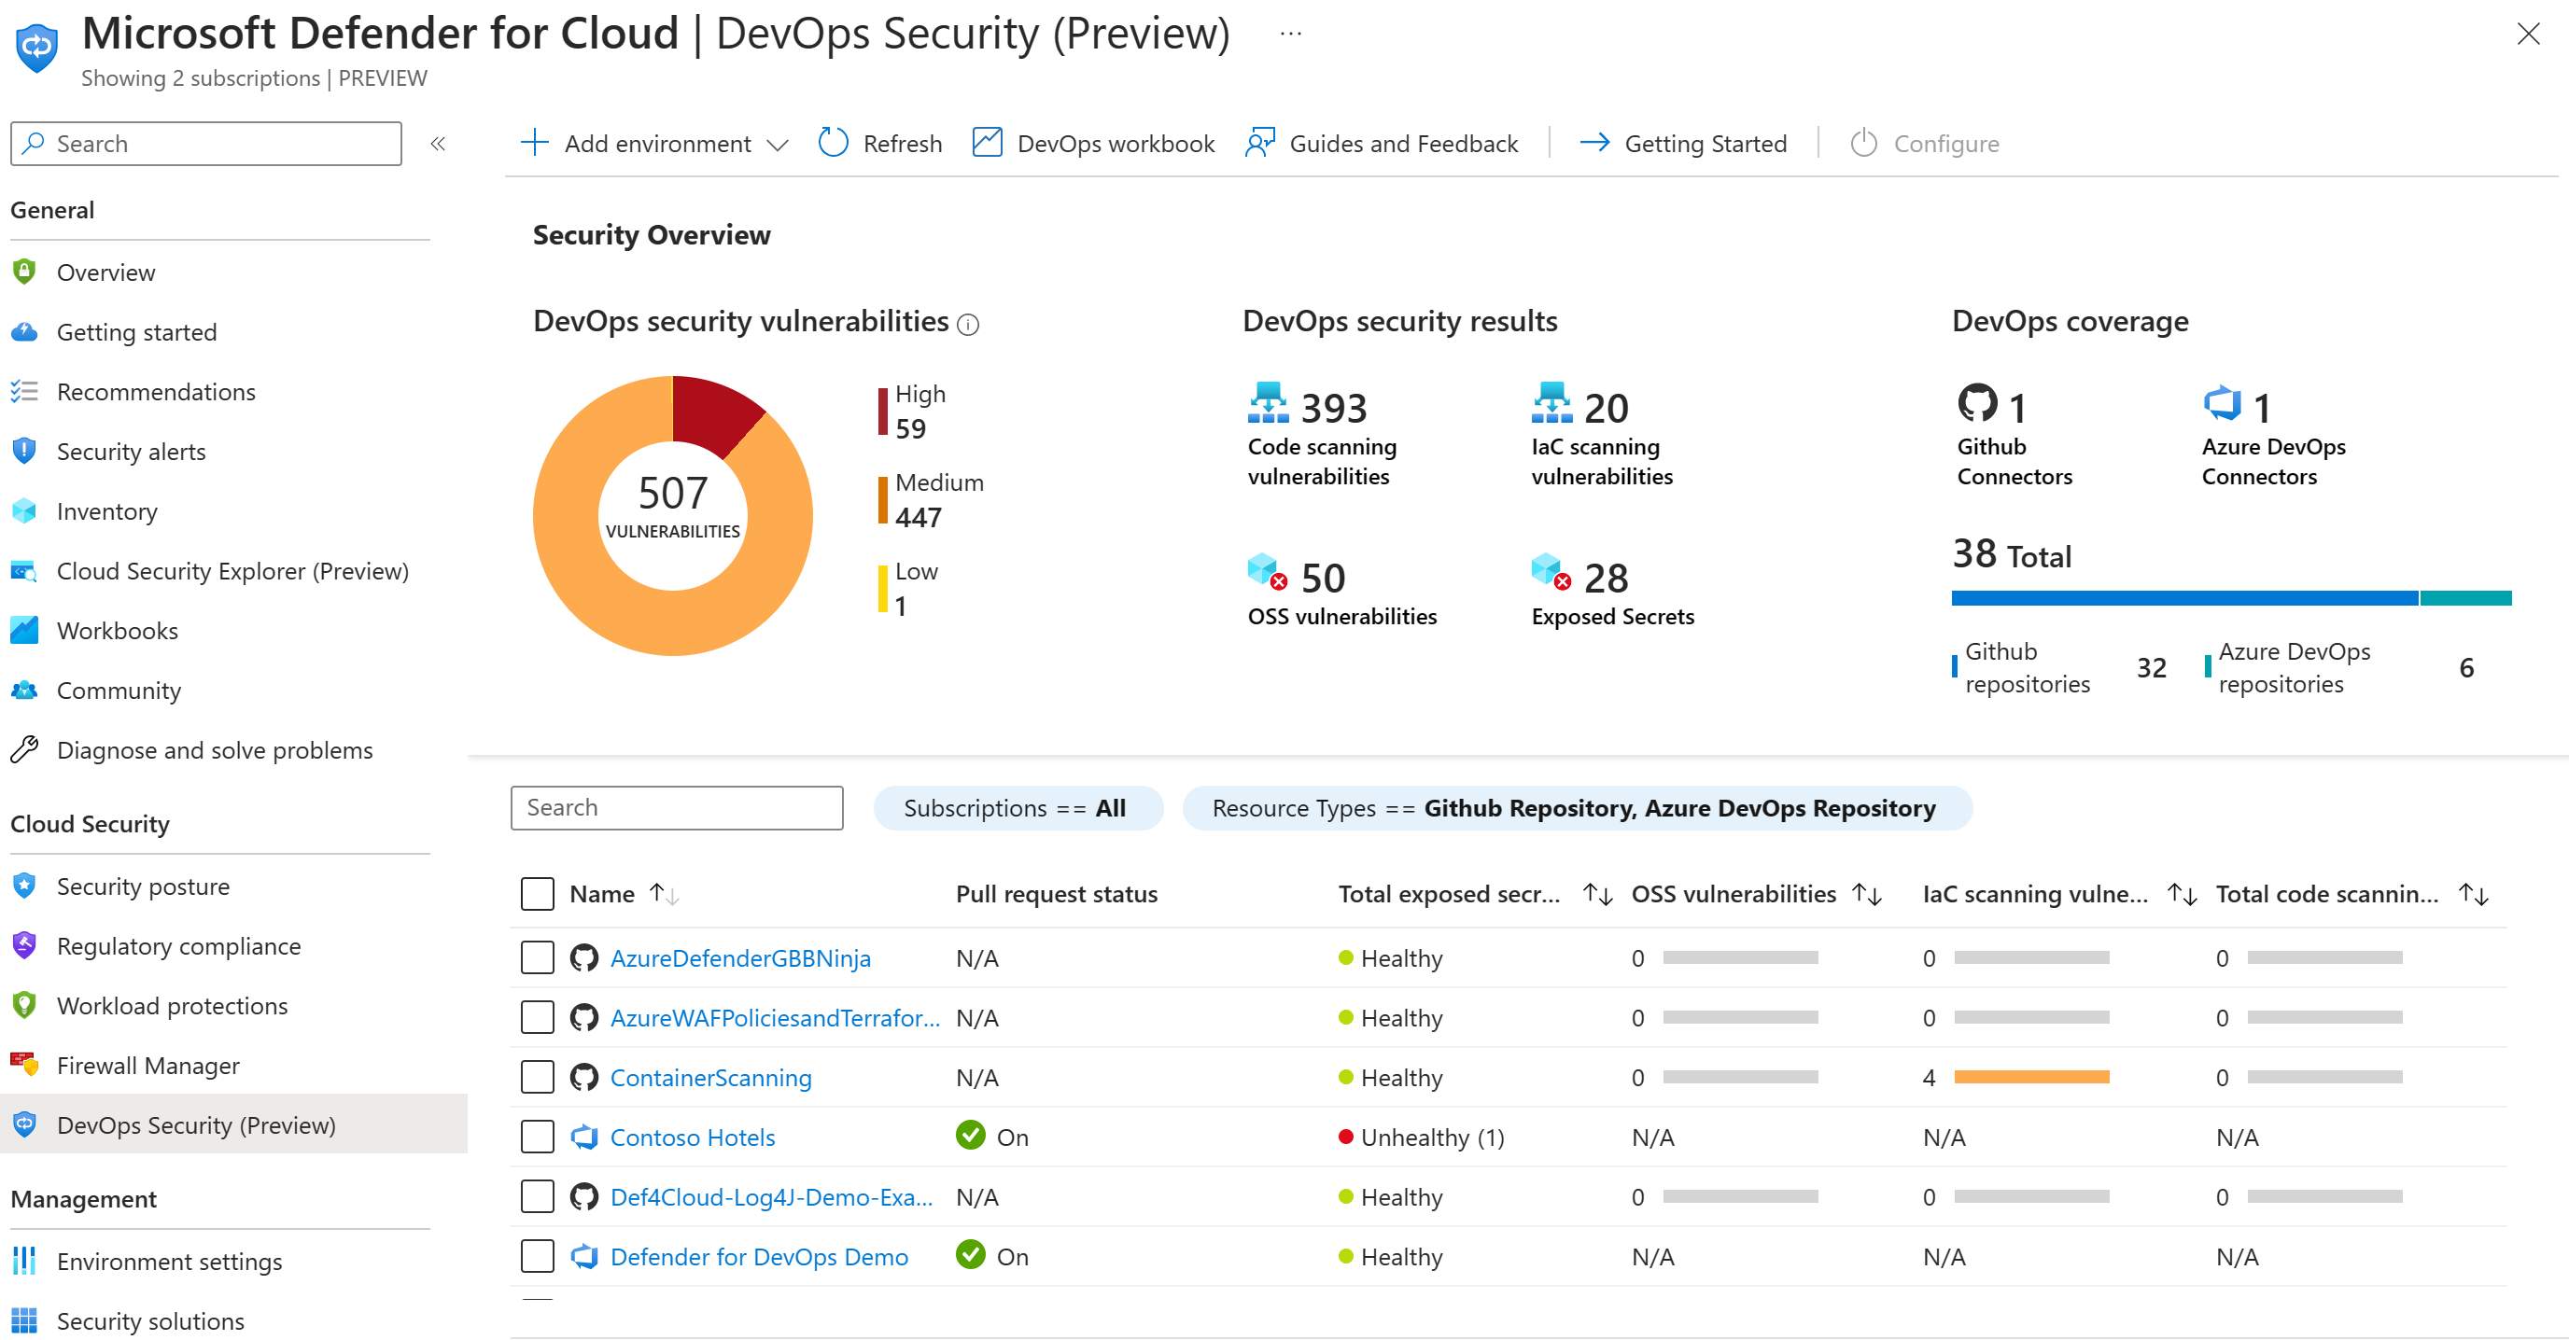2569x1340 pixels.
Task: Expand the Add environment dropdown chevron
Action: 778,145
